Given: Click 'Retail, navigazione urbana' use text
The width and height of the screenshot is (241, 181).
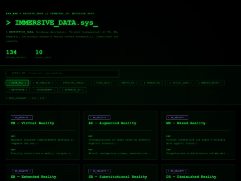Looking at the screenshot, I should [120, 153].
